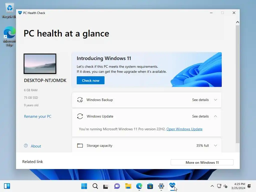The height and width of the screenshot is (192, 256).
Task: Click the Windows Backup sync icon
Action: pyautogui.click(x=80, y=100)
